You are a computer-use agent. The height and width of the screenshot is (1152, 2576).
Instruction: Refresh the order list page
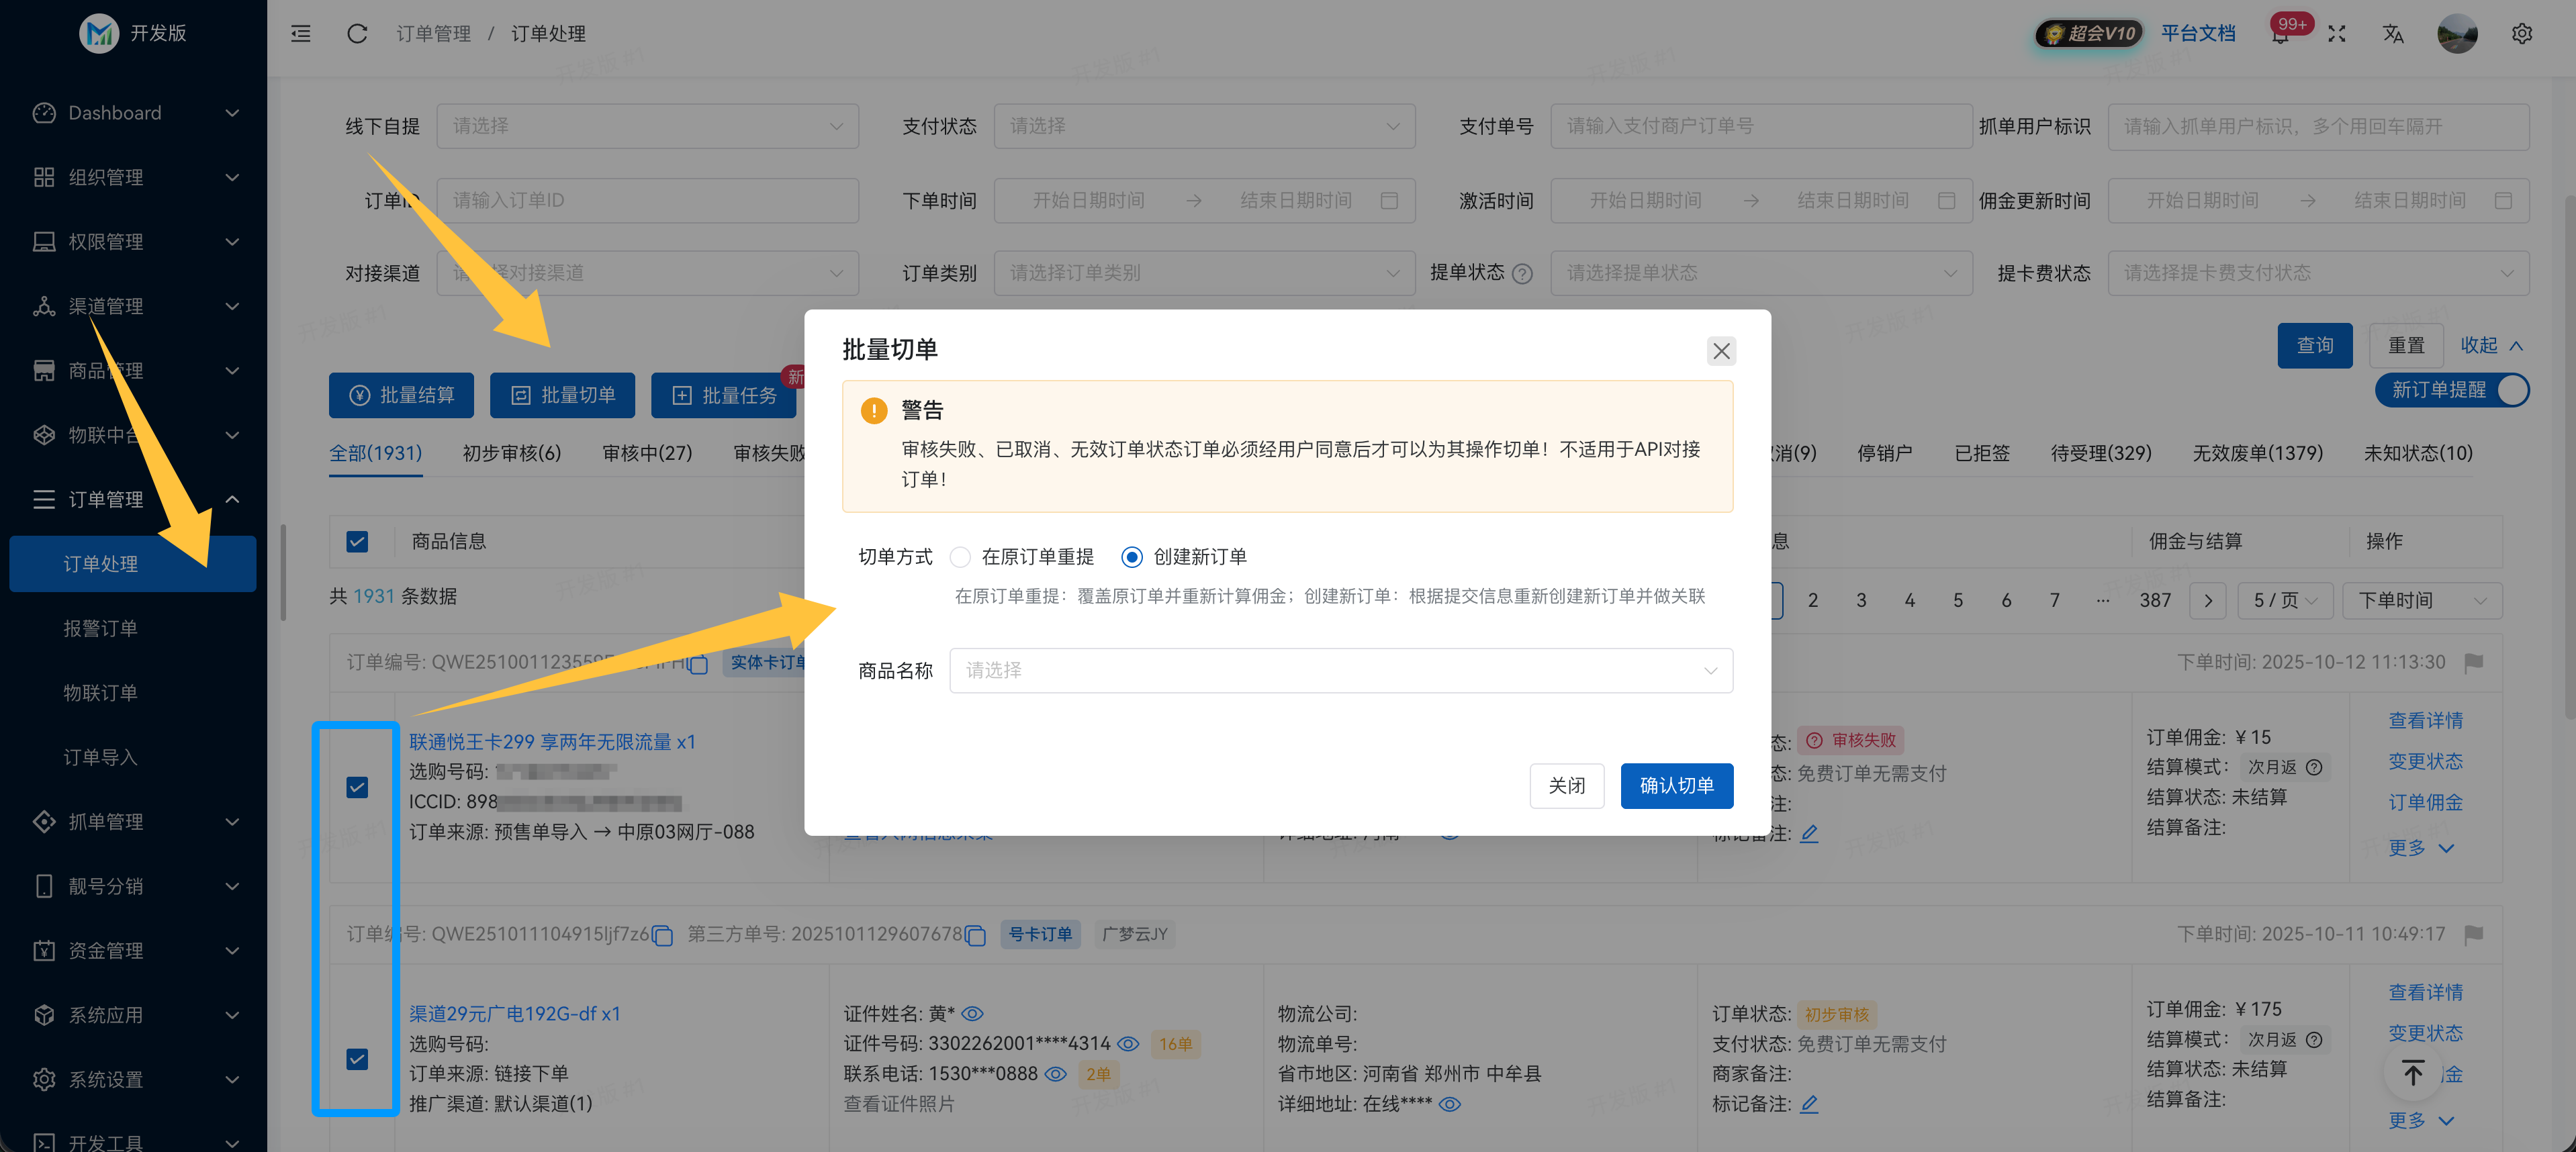click(357, 33)
